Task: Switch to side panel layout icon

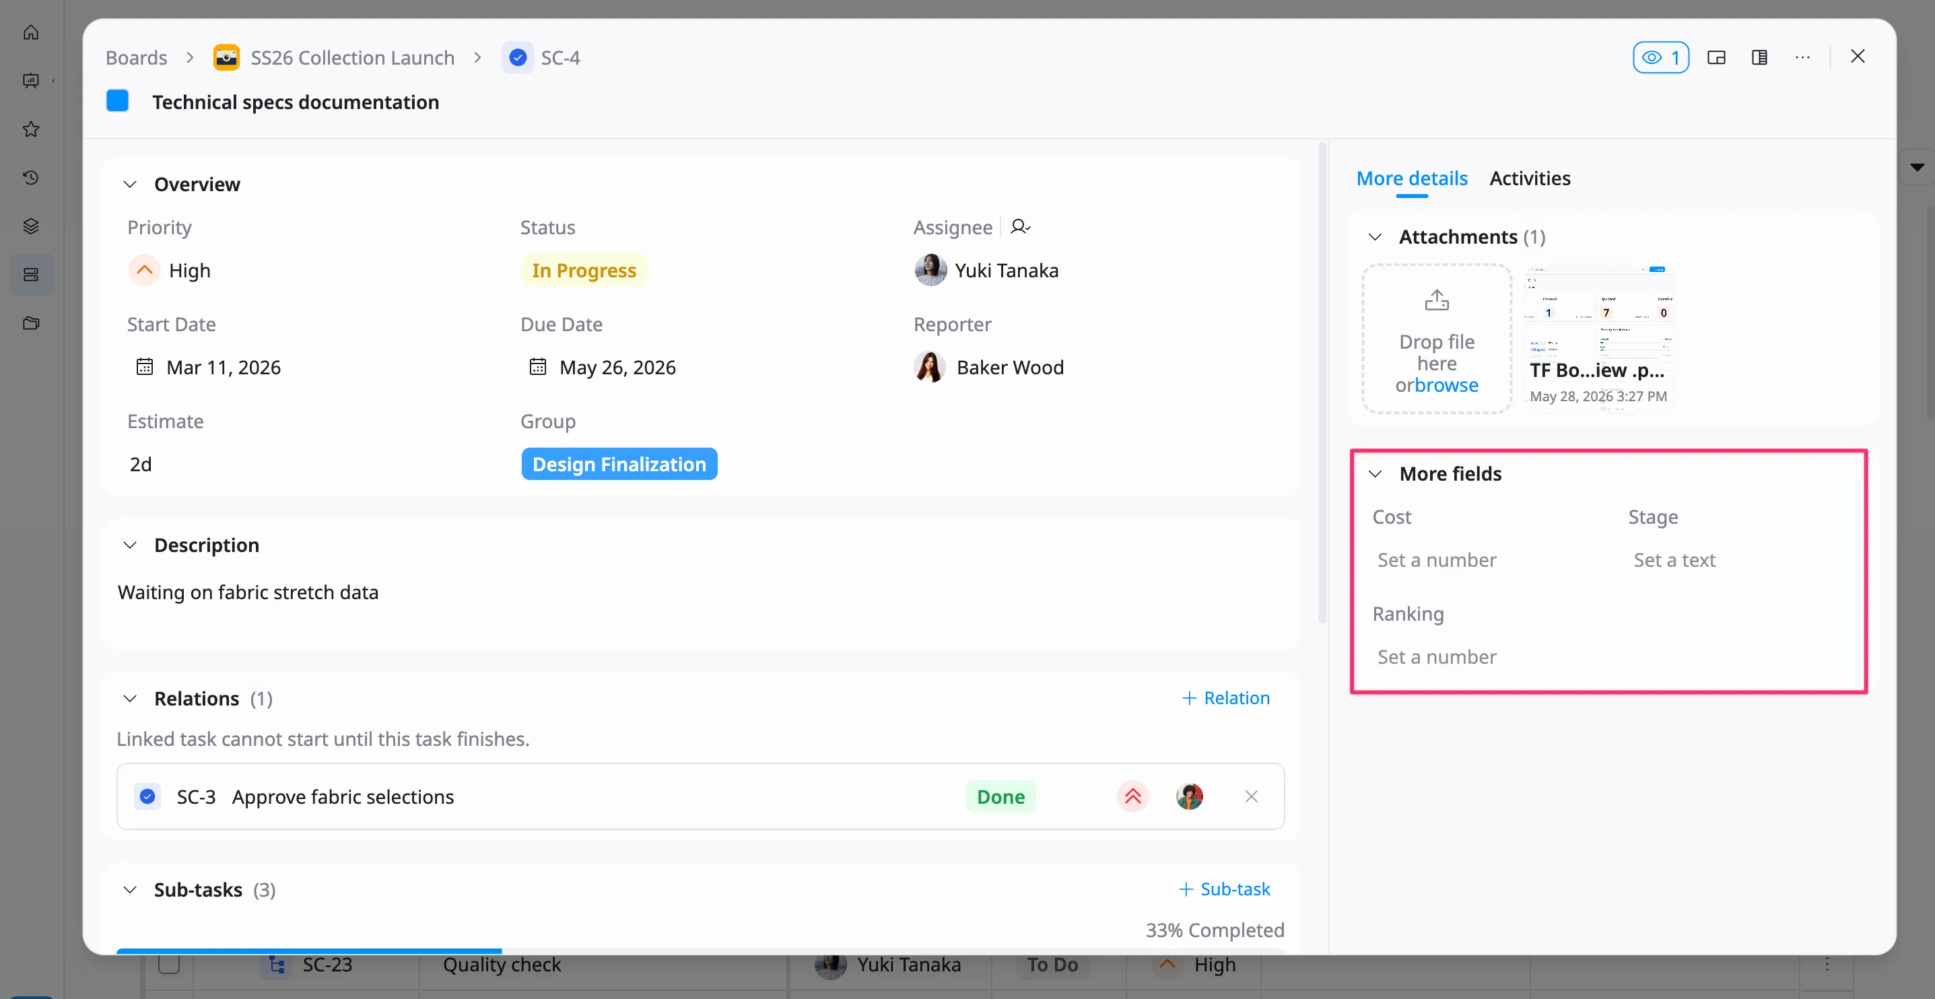Action: (1759, 58)
